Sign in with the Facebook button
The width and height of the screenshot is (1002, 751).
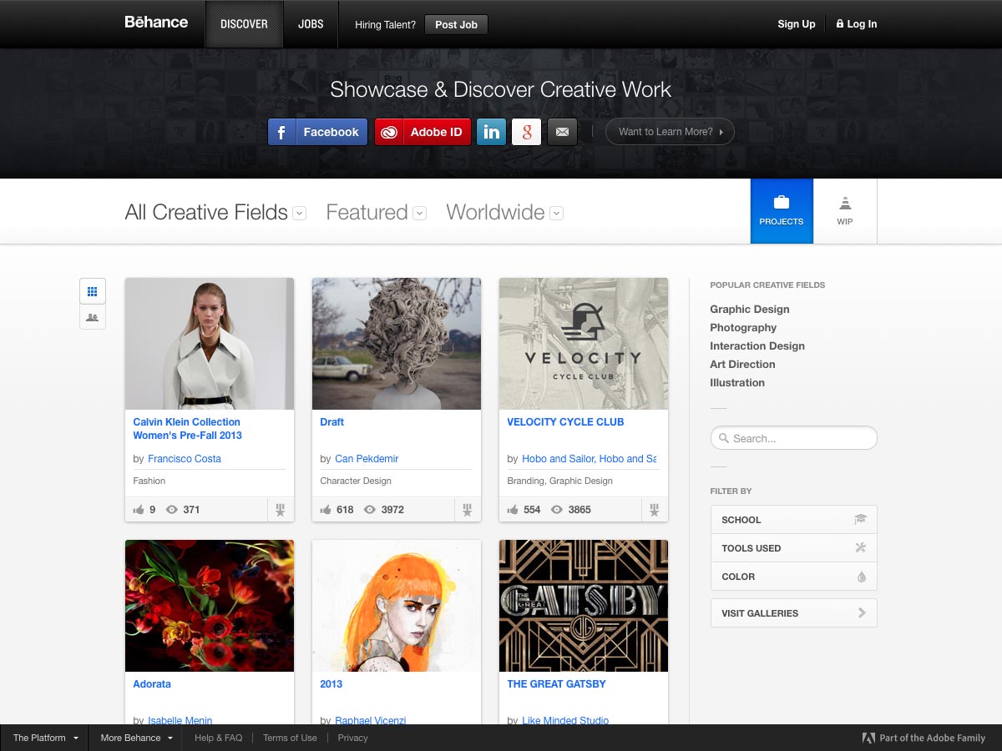[317, 132]
